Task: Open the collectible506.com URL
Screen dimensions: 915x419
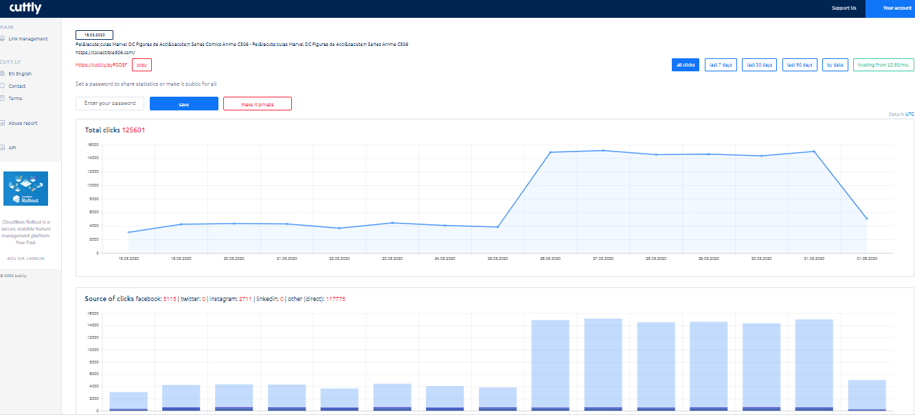Action: [105, 52]
